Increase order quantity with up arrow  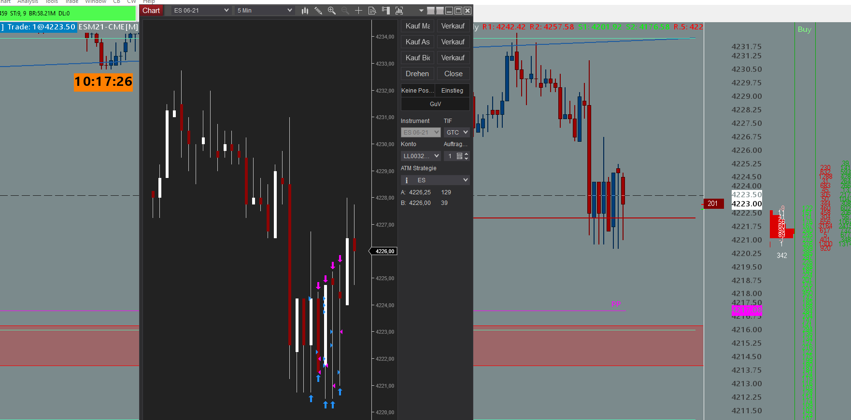[467, 154]
